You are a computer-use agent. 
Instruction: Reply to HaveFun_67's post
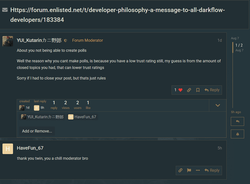[x=212, y=171]
